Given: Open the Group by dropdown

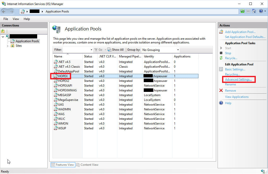Looking at the screenshot, I should click(177, 50).
